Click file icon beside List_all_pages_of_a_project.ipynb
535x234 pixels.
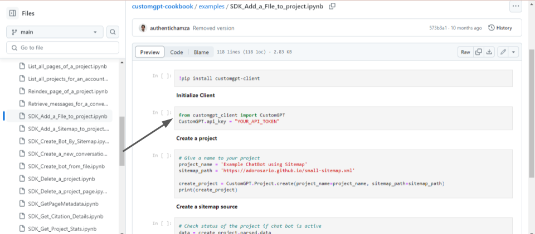click(x=22, y=66)
